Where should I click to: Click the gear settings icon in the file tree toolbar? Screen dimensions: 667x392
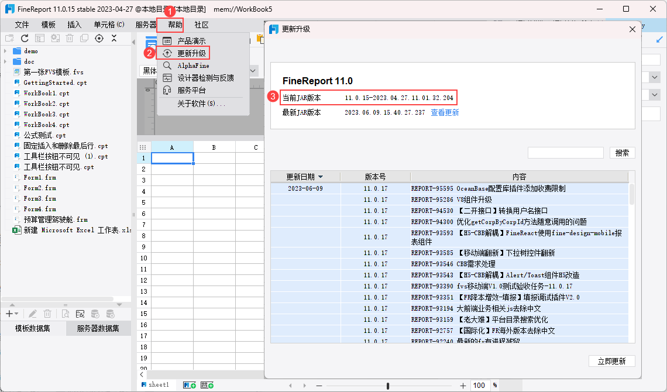[55, 38]
